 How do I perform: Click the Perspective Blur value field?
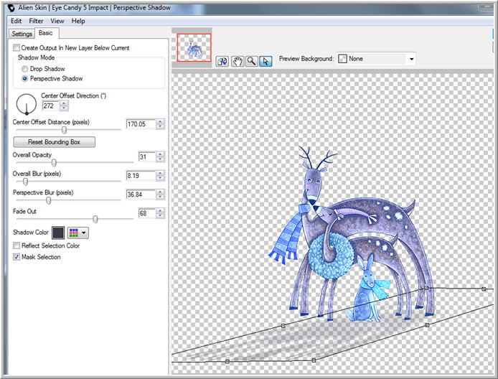click(141, 194)
